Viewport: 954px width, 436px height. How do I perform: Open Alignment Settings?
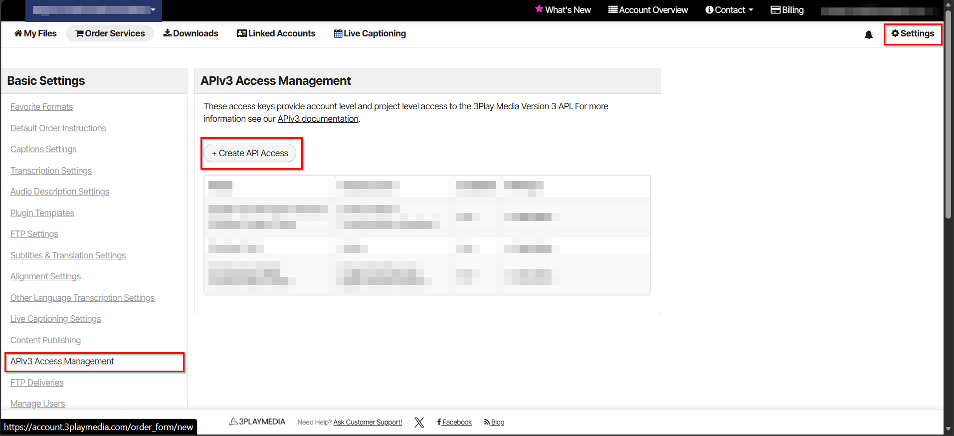45,276
